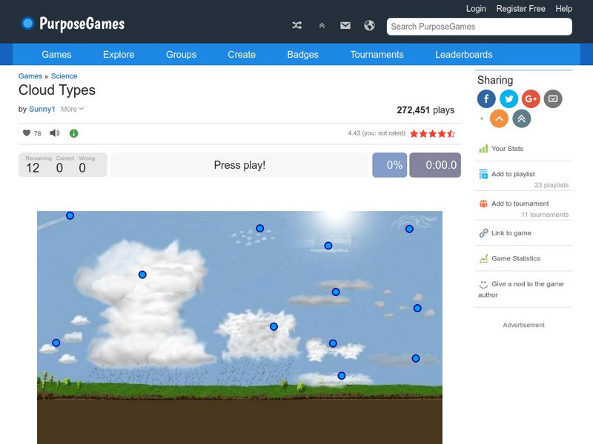Viewport: 593px width, 444px height.
Task: Open a random game with the shuffle icon
Action: [x=296, y=24]
